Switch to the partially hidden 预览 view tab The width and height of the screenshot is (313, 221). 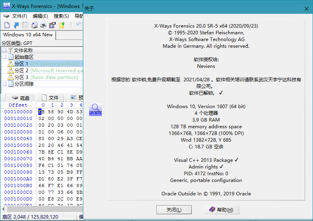(77, 97)
